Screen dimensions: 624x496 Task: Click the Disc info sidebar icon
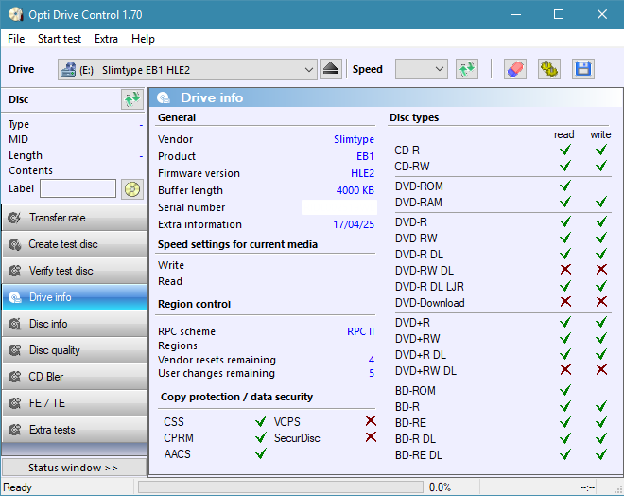click(x=15, y=324)
